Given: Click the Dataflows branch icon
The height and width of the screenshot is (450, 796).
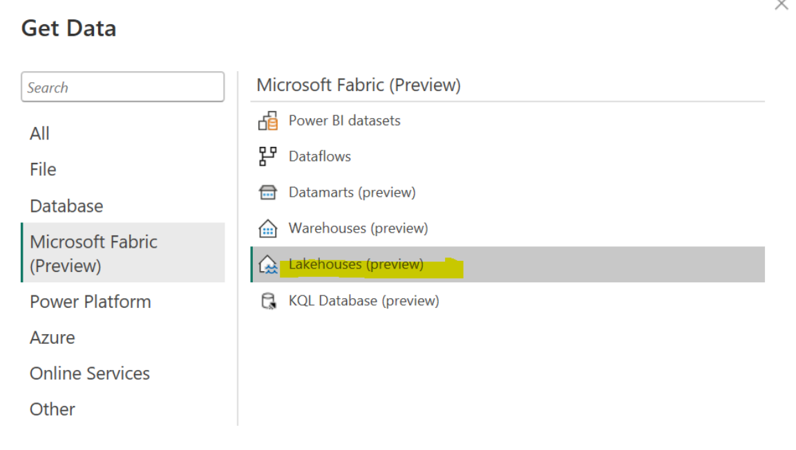Looking at the screenshot, I should (x=267, y=156).
